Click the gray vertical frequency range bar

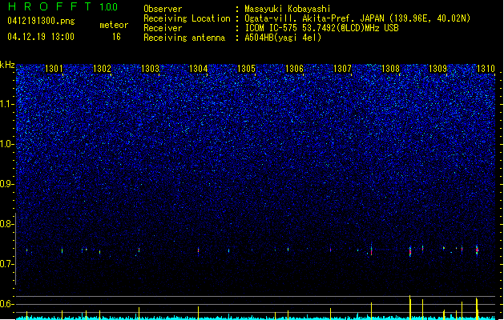[x=15, y=249]
